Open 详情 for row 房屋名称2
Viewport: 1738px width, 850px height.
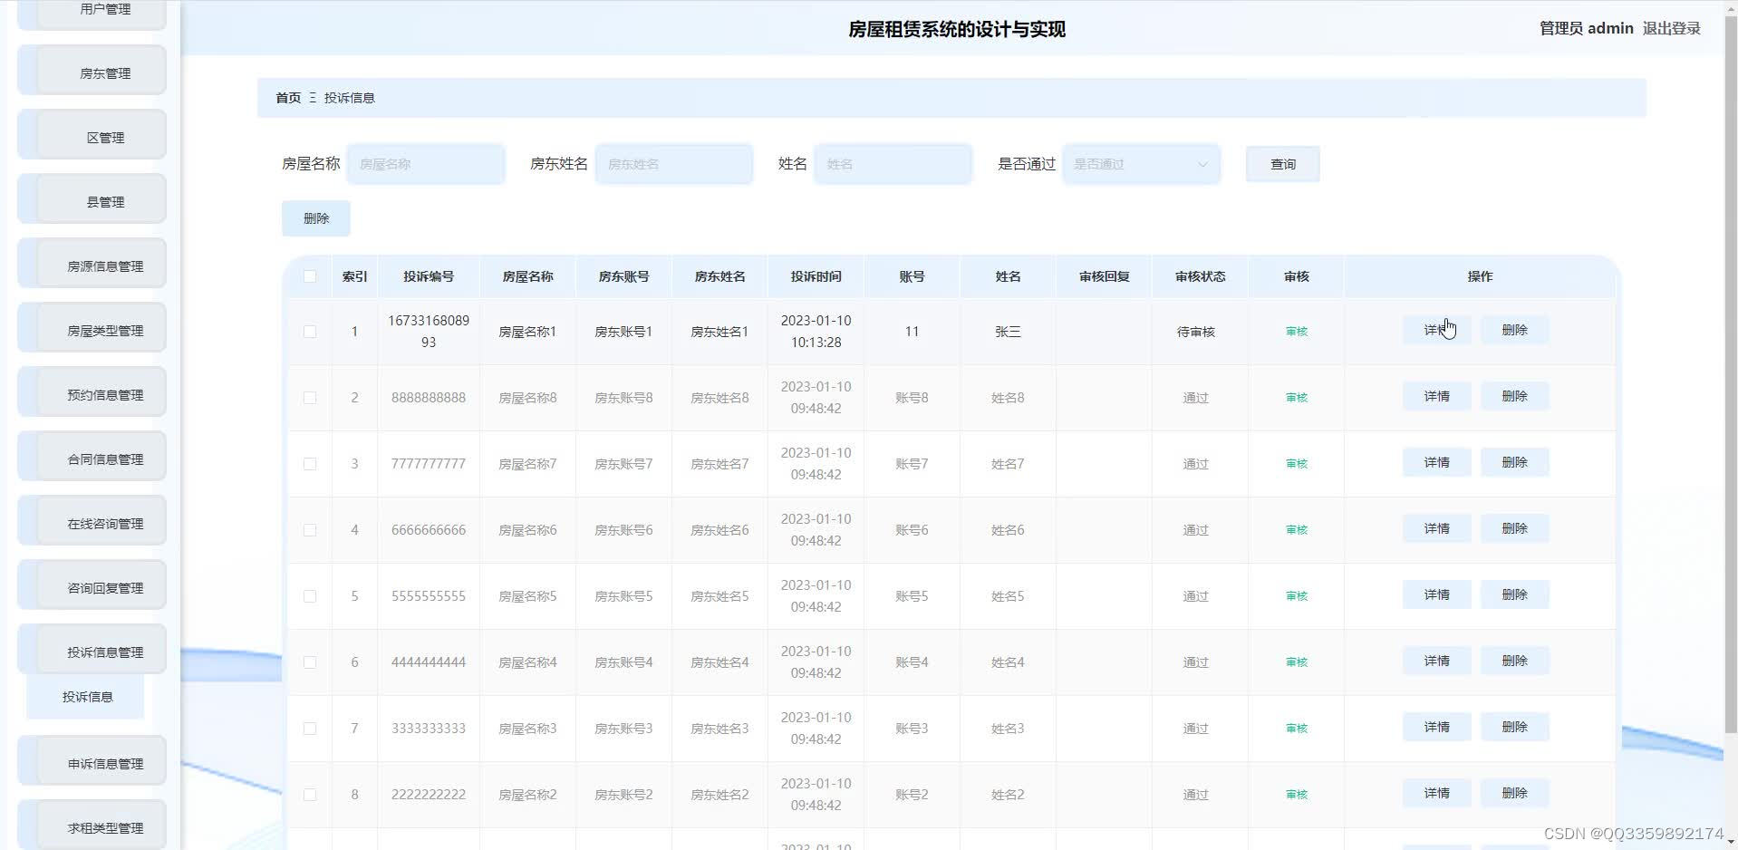[1436, 793]
